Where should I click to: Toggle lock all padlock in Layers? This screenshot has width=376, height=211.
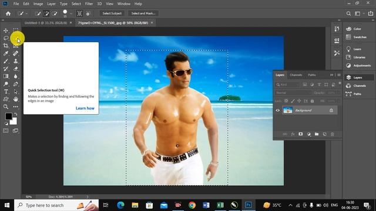coord(312,101)
